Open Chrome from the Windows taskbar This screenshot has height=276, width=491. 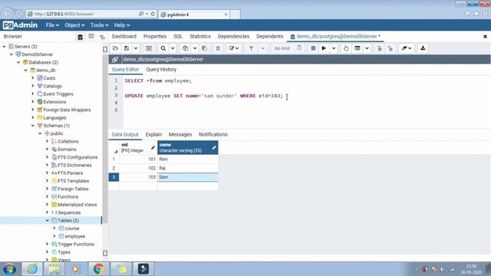(99, 269)
